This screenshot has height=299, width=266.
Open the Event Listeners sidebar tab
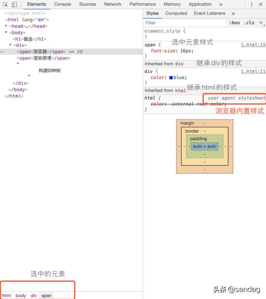point(209,14)
